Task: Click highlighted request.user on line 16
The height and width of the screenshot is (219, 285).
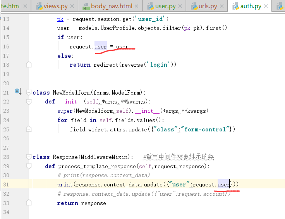Action: [101, 47]
